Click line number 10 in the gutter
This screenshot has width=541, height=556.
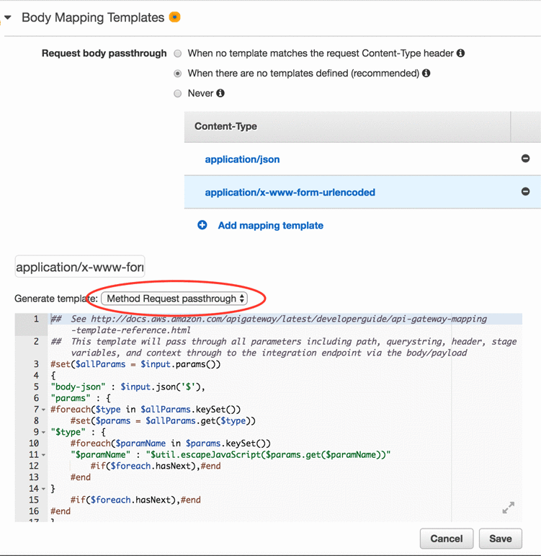coord(34,444)
